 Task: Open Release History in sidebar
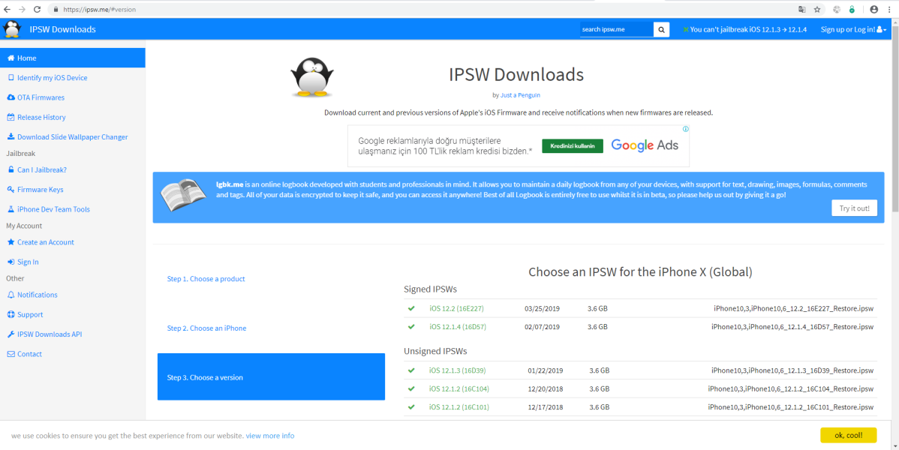[x=41, y=118]
